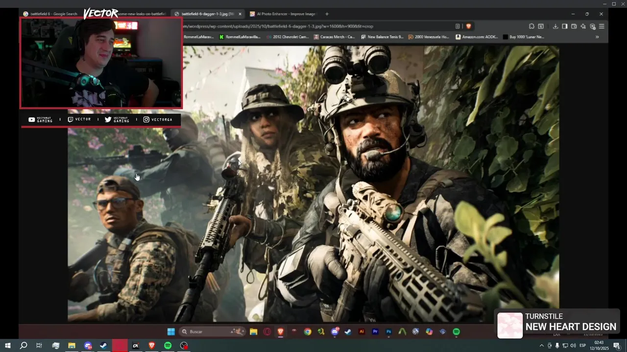Viewport: 627px width, 352px height.
Task: Open Steam on bottom taskbar
Action: (103, 346)
